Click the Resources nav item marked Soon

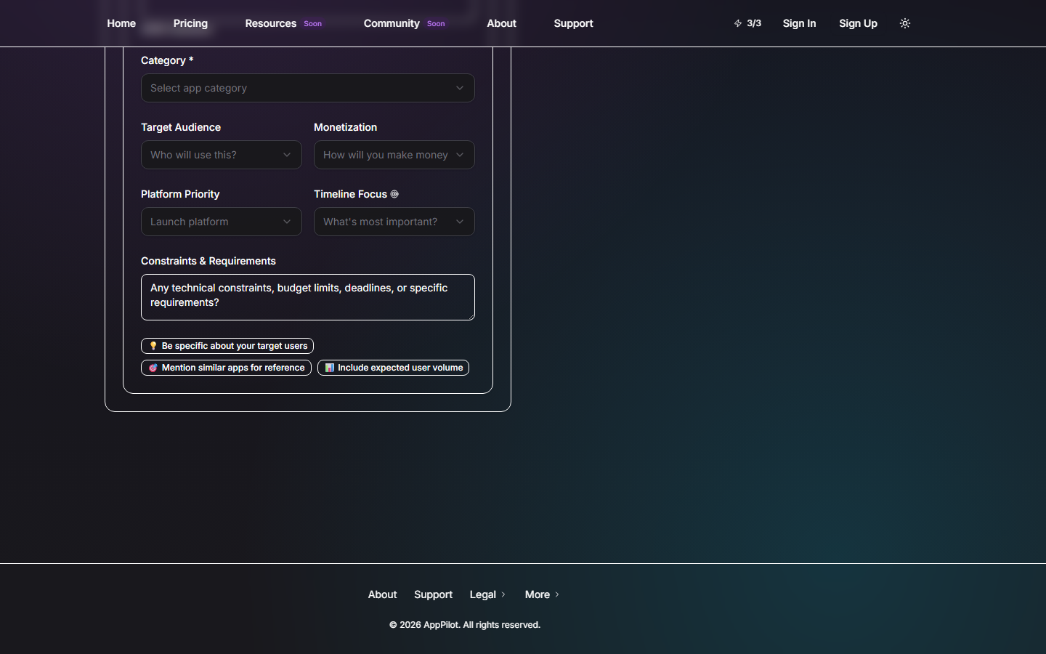click(x=270, y=23)
